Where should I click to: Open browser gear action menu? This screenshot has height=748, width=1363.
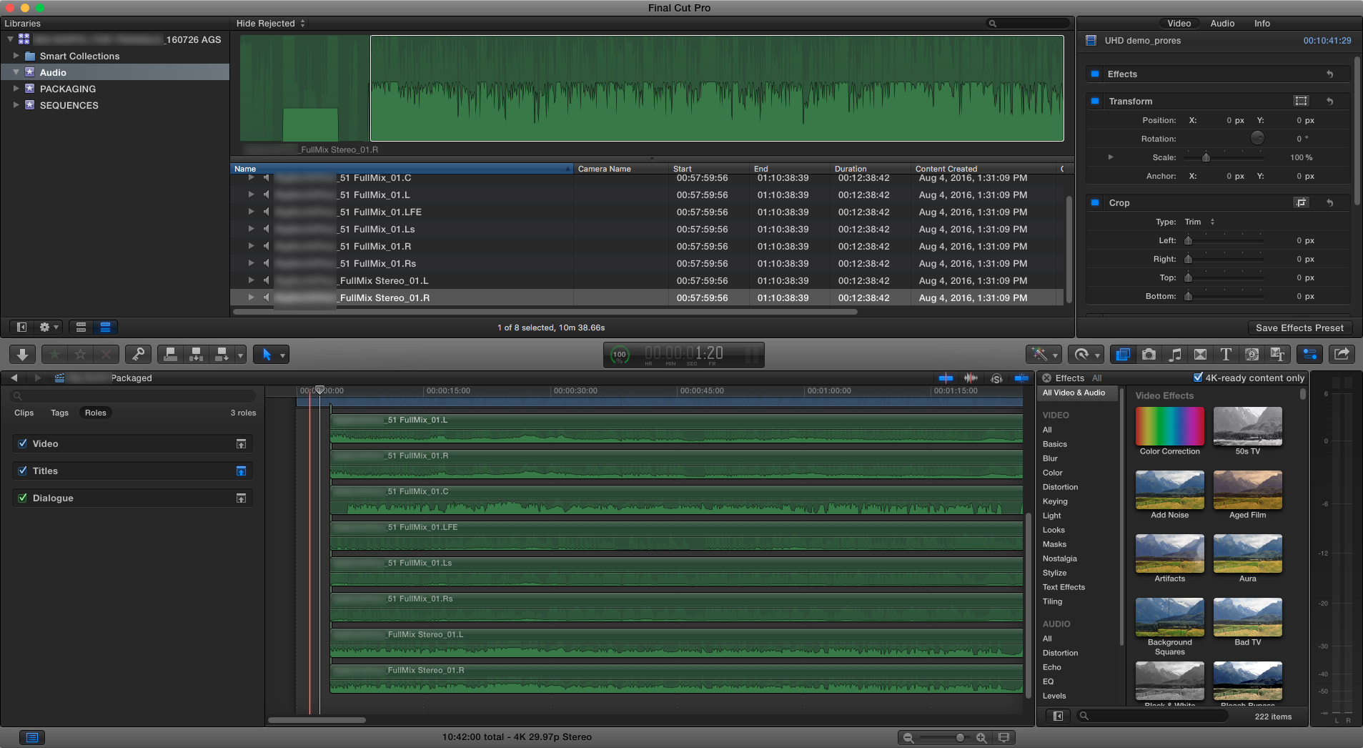(49, 327)
